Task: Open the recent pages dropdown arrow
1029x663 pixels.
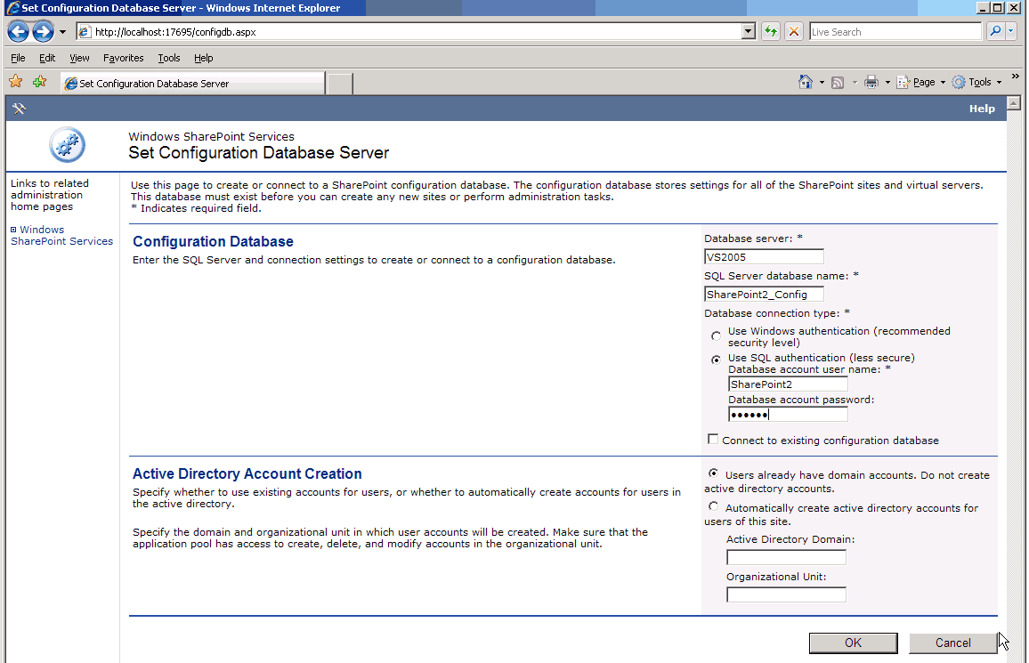Action: (62, 31)
